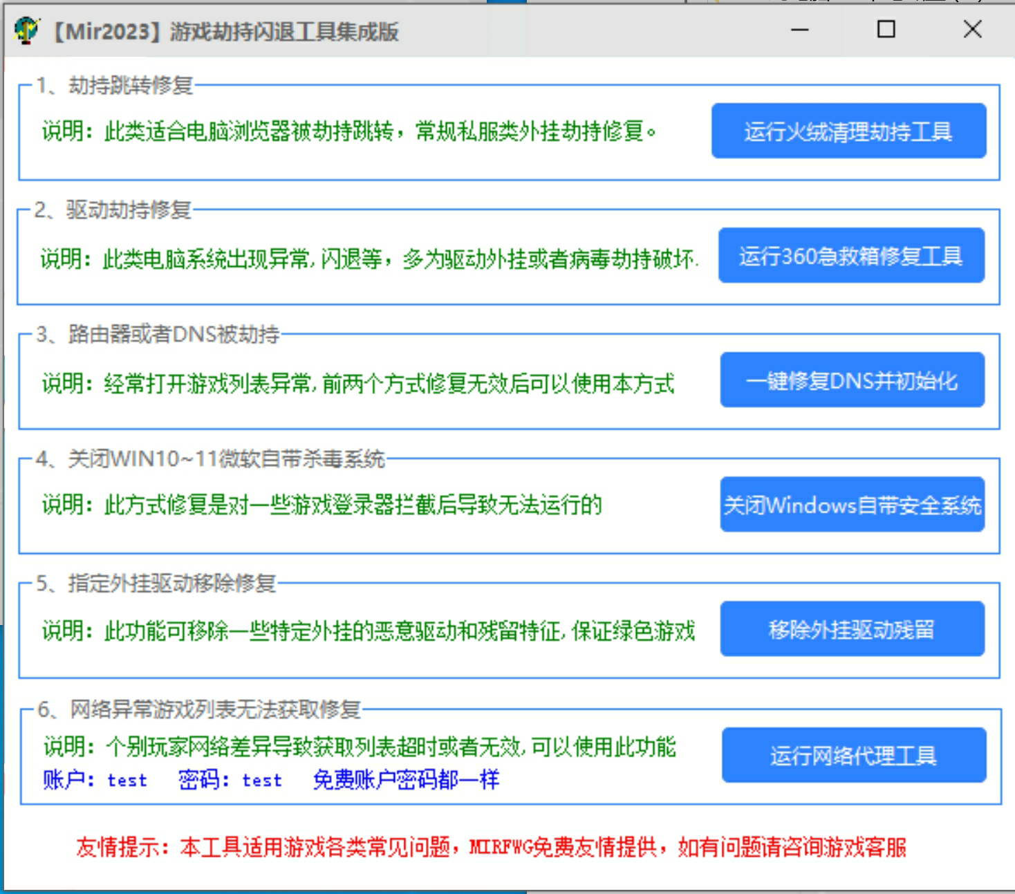Click heading 4、关闭WIN10~11微软自带杀毒系统
This screenshot has height=894, width=1015.
(x=210, y=458)
